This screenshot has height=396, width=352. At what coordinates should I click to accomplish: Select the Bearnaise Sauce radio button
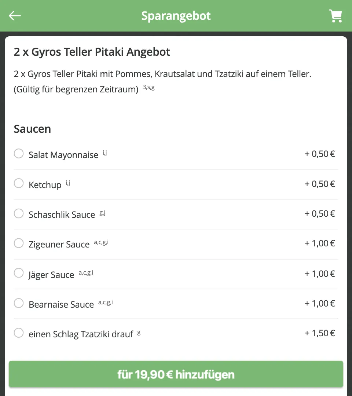click(x=19, y=303)
